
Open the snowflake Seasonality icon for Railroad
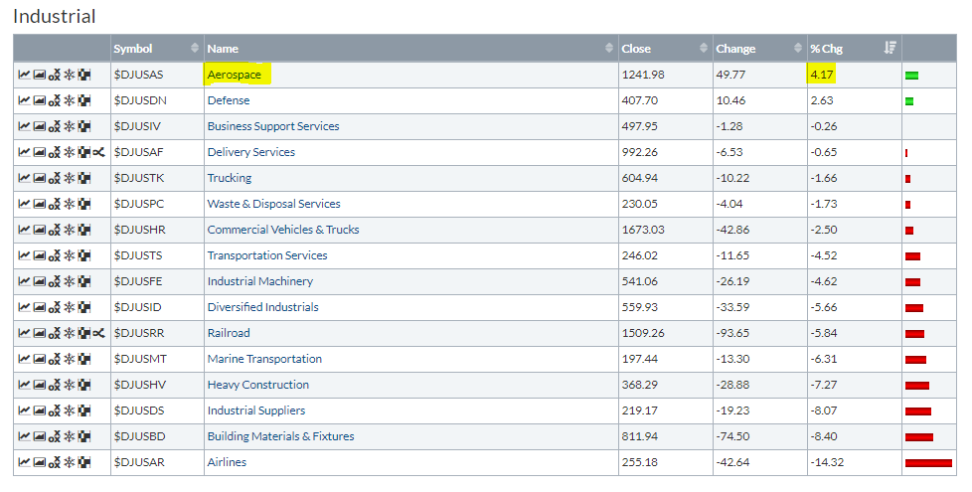coord(69,333)
